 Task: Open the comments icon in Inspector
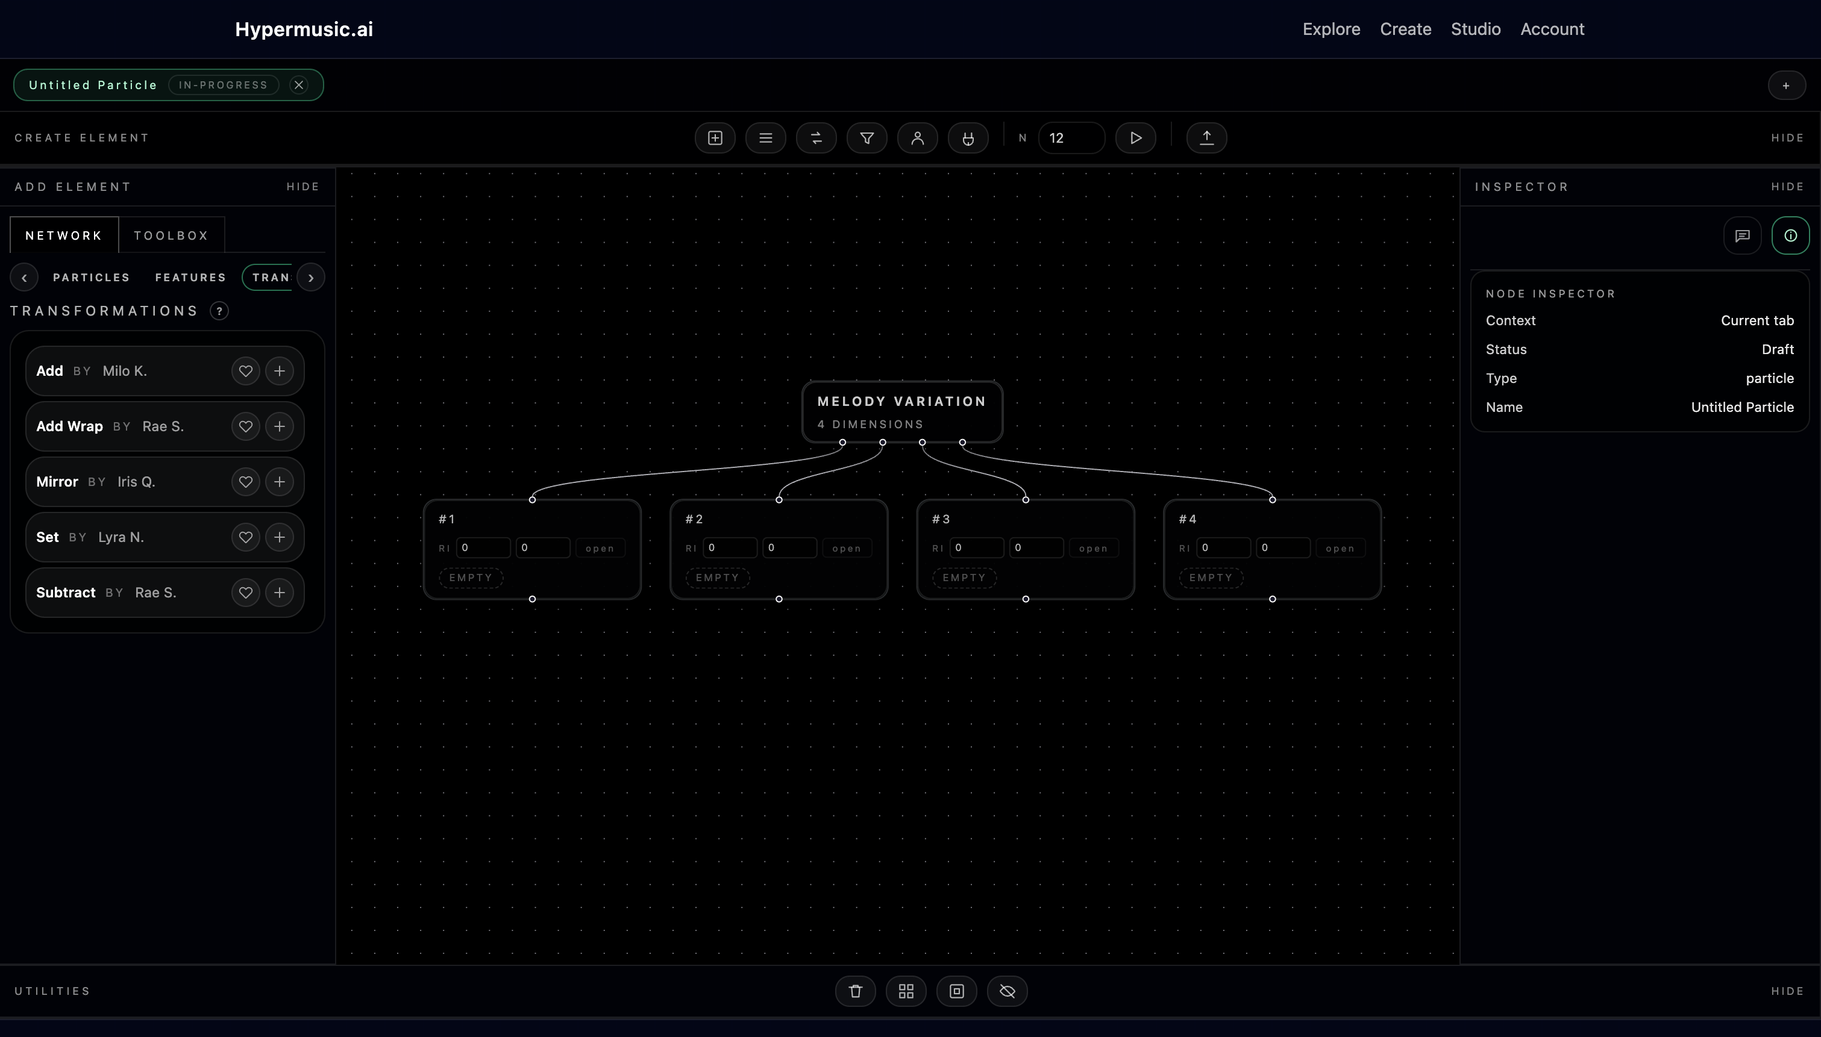click(1742, 235)
